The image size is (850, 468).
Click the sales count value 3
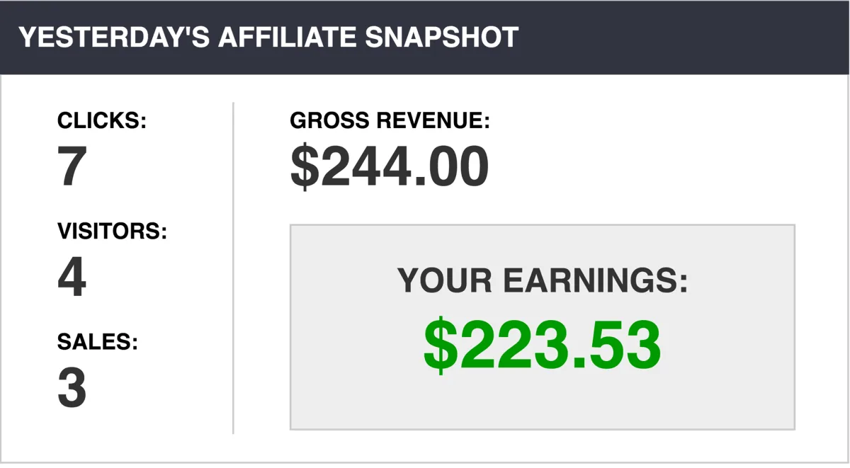(72, 388)
